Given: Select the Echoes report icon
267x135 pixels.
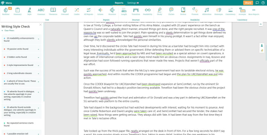Looking at the screenshot, I should pos(100,12).
